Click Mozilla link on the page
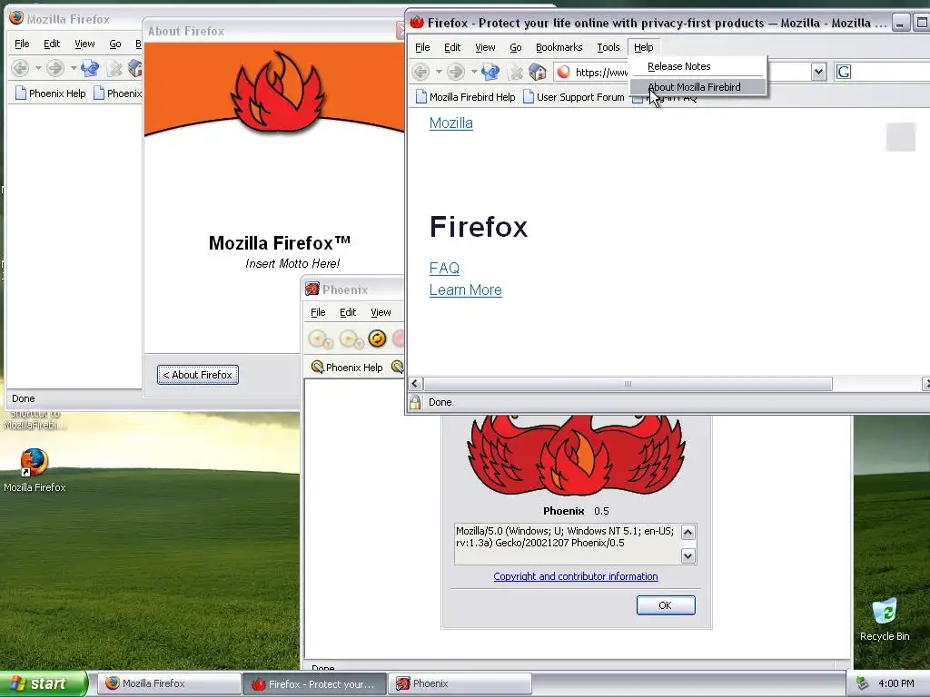930x697 pixels. point(450,123)
